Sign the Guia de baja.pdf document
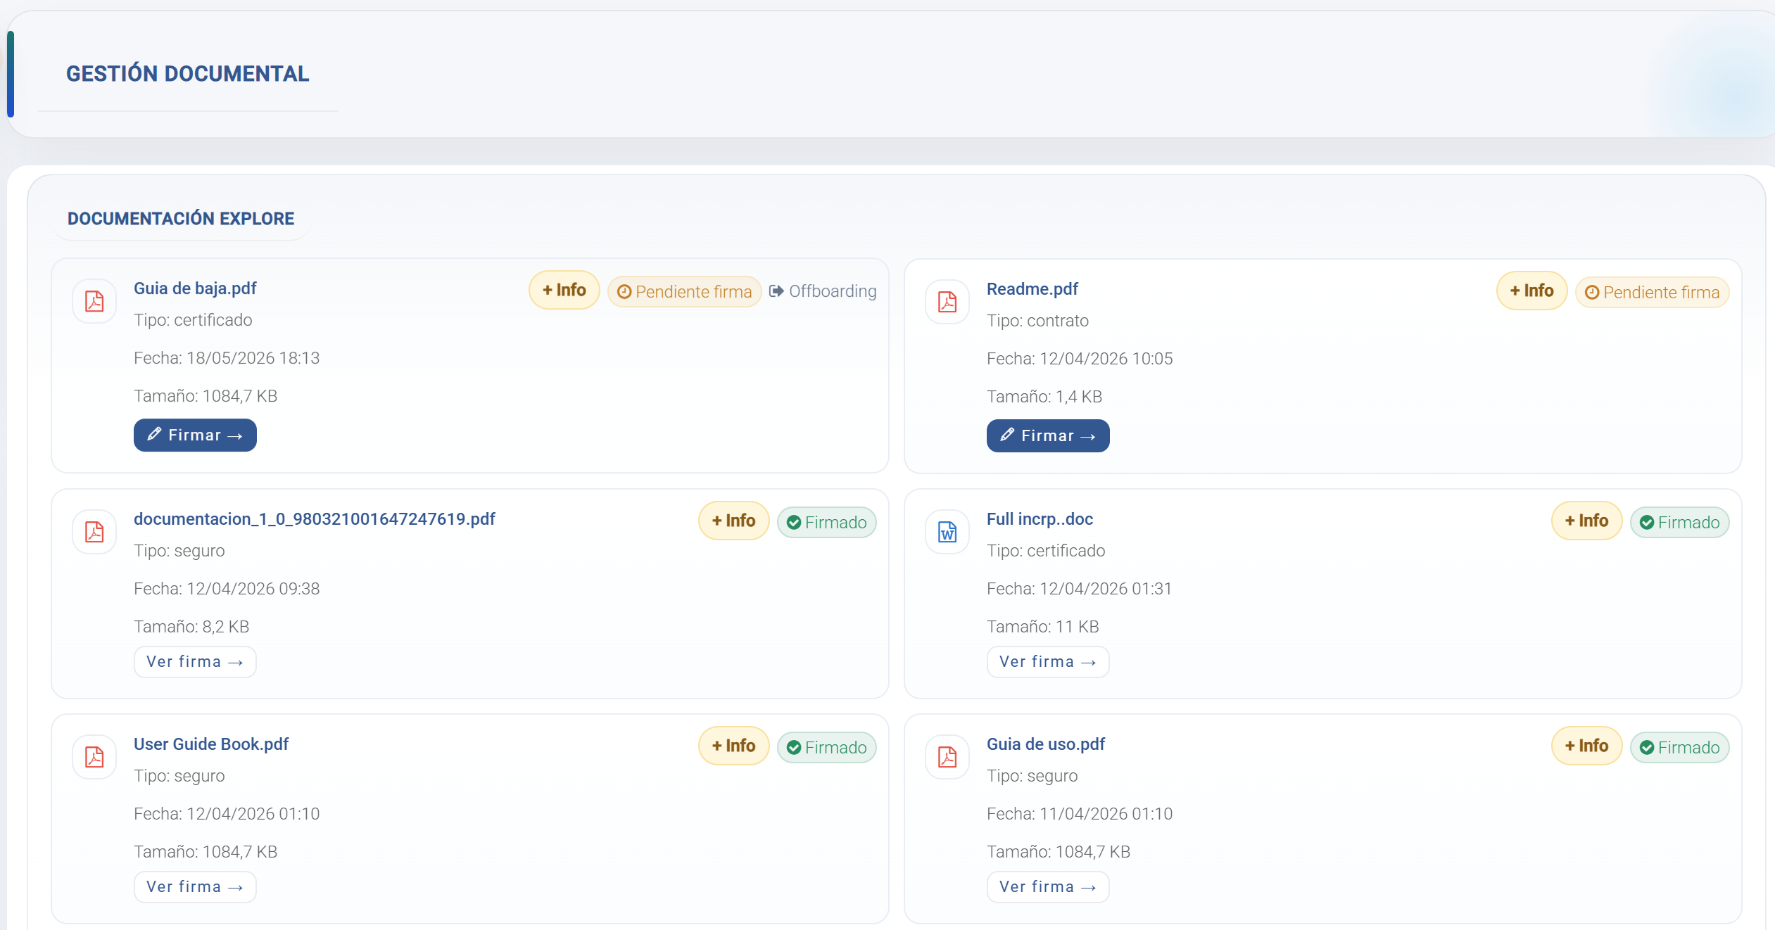The width and height of the screenshot is (1775, 930). point(195,435)
